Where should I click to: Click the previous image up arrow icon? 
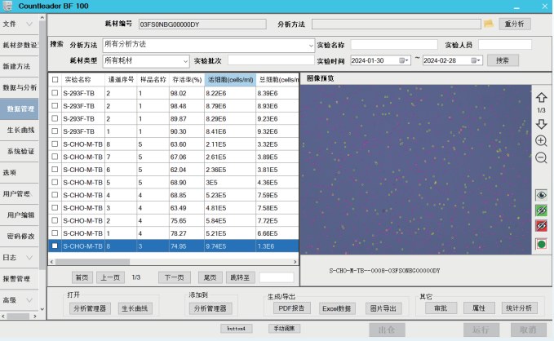tap(541, 98)
